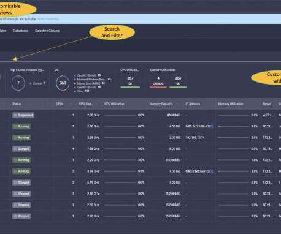281x234 pixels.
Task: Click the Running badge in the fe80:5c5 address row
Action: 21,126
